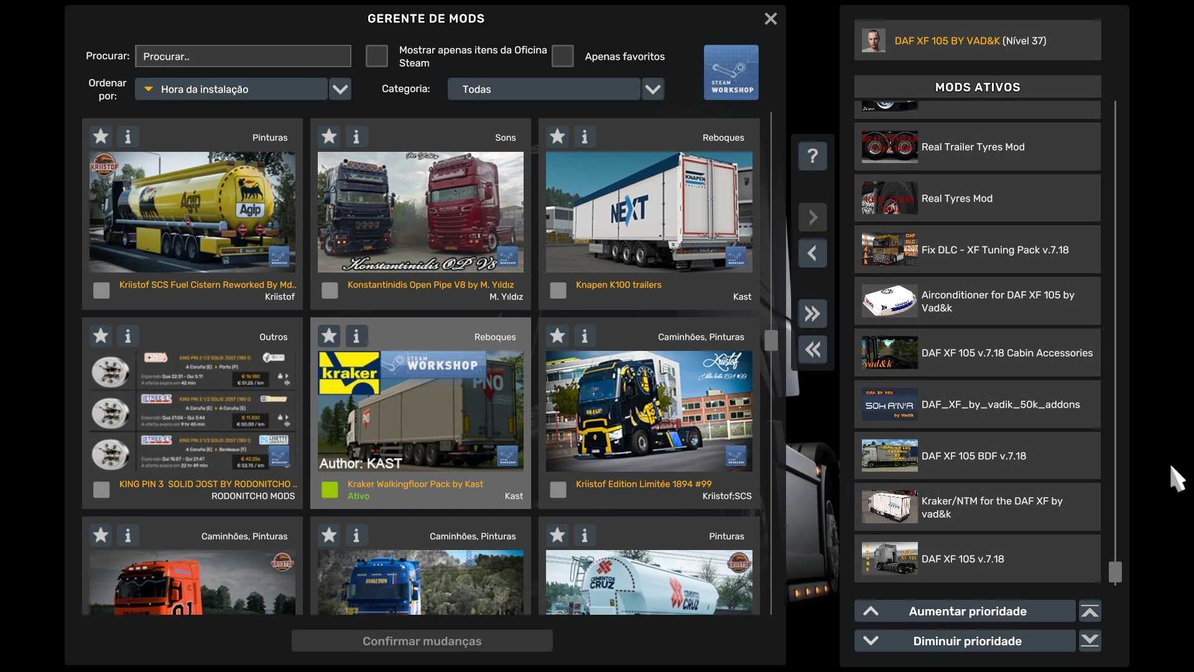Open the Steam Workshop button

[x=731, y=72]
